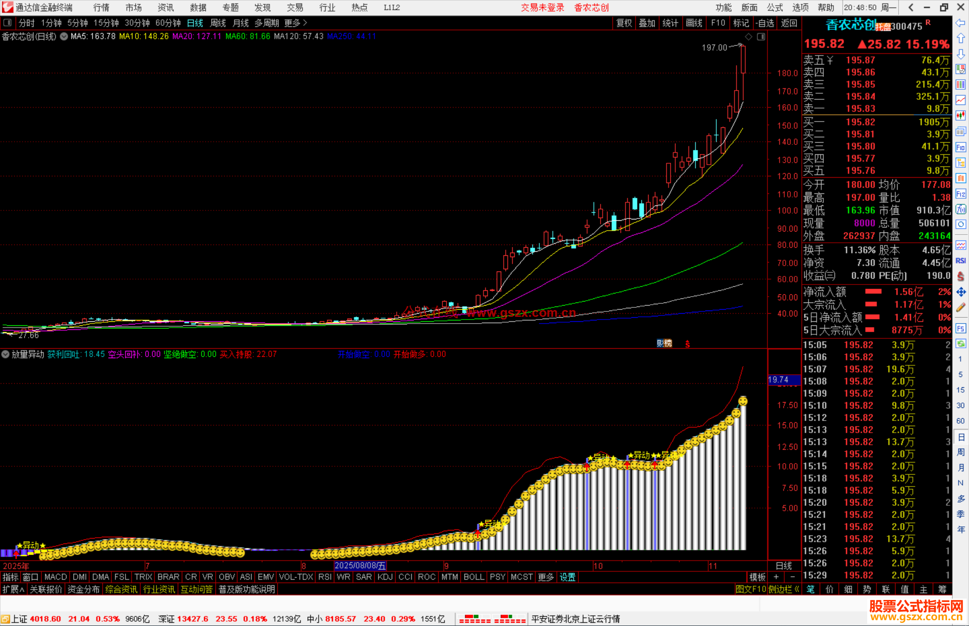Click the back arrow sidebar icon
Image resolution: width=969 pixels, height=626 pixels.
(x=960, y=23)
